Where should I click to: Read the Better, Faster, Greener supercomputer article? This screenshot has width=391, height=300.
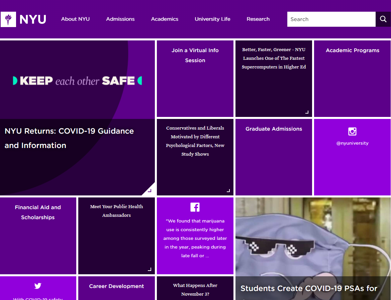274,58
